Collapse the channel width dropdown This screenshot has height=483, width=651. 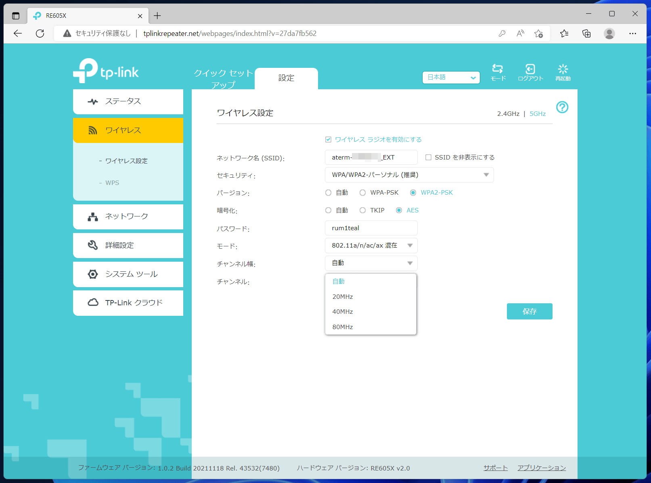pos(371,263)
